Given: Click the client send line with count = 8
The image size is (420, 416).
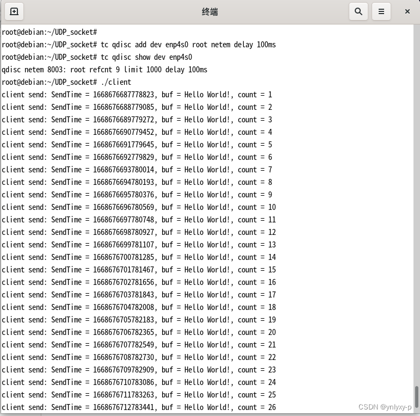Looking at the screenshot, I should click(137, 182).
